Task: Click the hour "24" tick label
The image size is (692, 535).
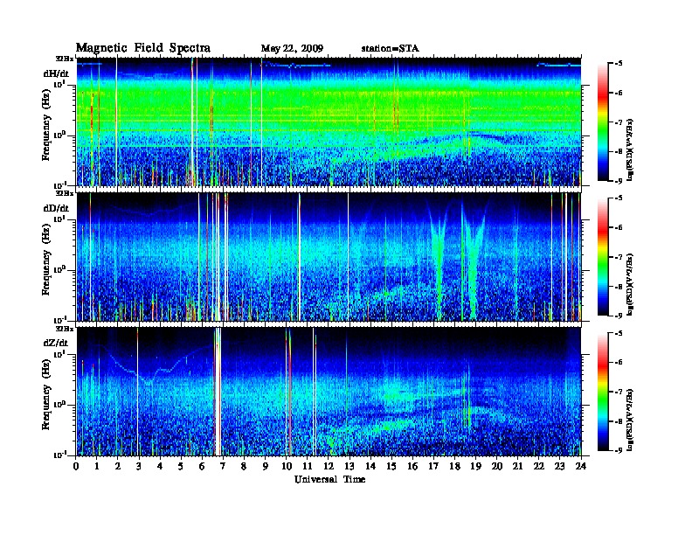Action: [x=581, y=466]
